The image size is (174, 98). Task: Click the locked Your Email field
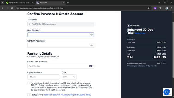point(60,24)
